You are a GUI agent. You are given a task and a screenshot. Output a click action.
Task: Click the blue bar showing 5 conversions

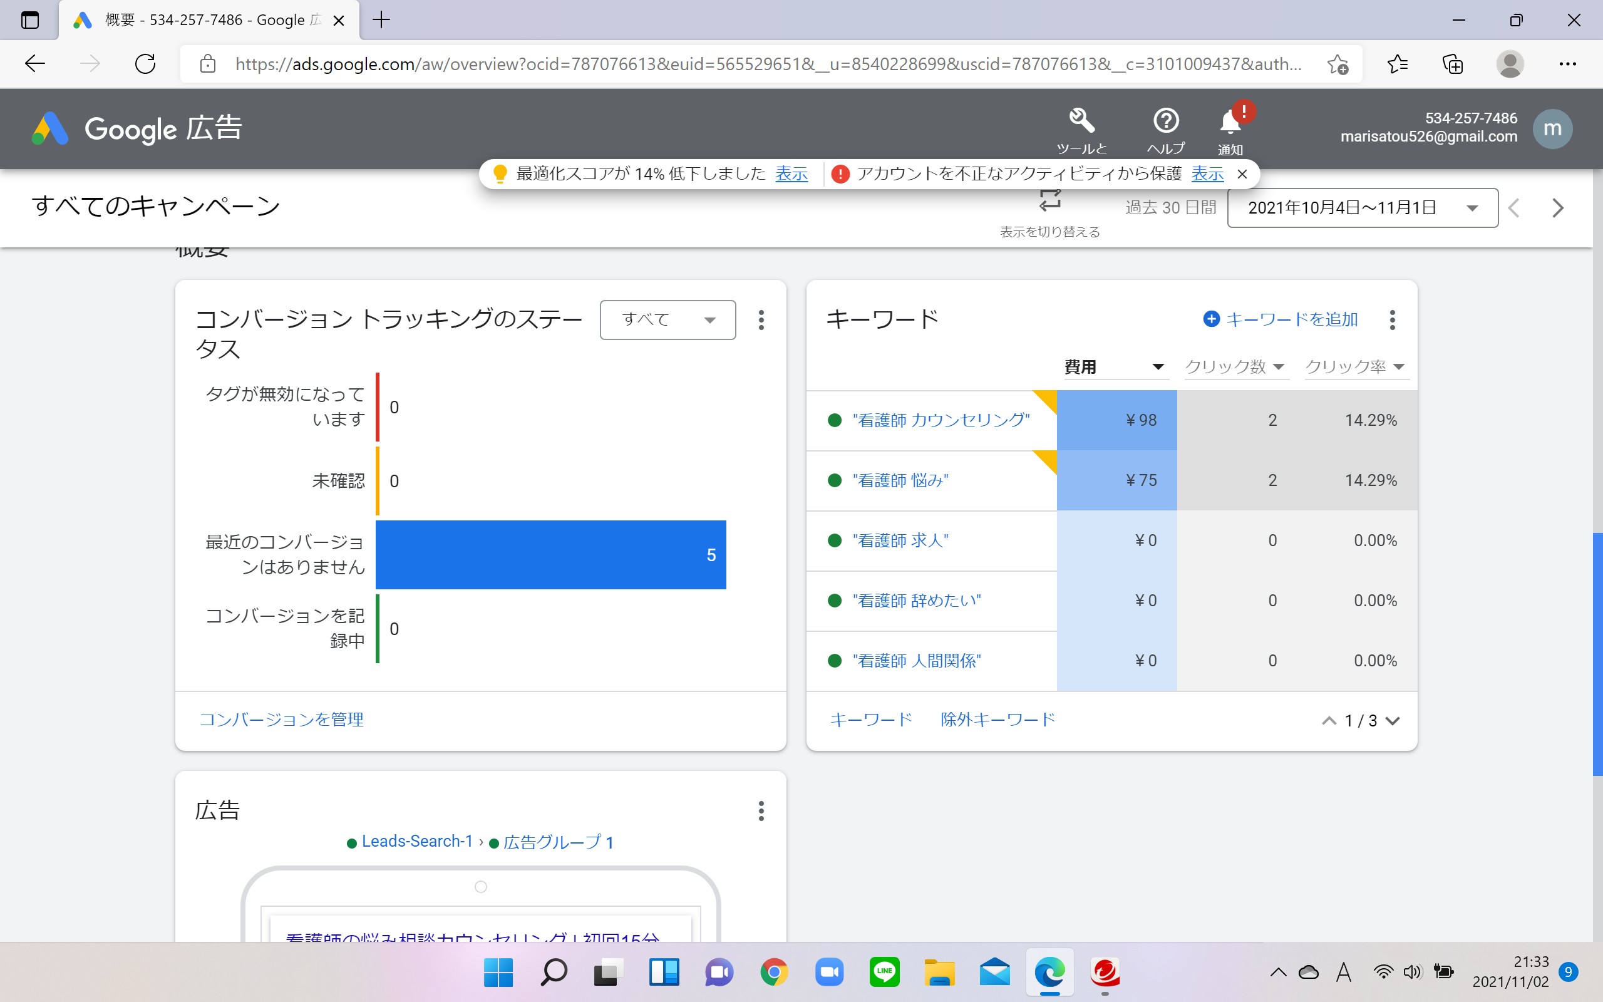pyautogui.click(x=550, y=555)
